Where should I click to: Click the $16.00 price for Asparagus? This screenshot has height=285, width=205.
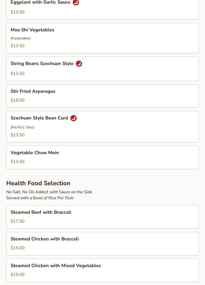coord(18,100)
